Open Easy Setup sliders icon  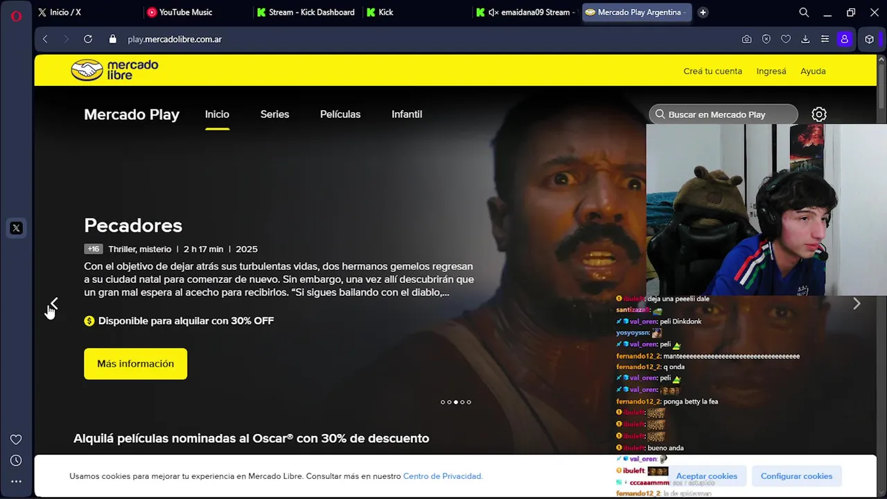(x=825, y=40)
